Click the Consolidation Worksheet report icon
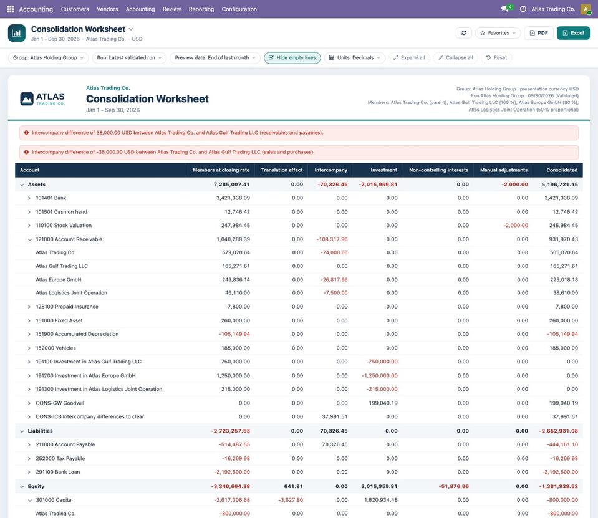The height and width of the screenshot is (518, 598). pyautogui.click(x=17, y=33)
